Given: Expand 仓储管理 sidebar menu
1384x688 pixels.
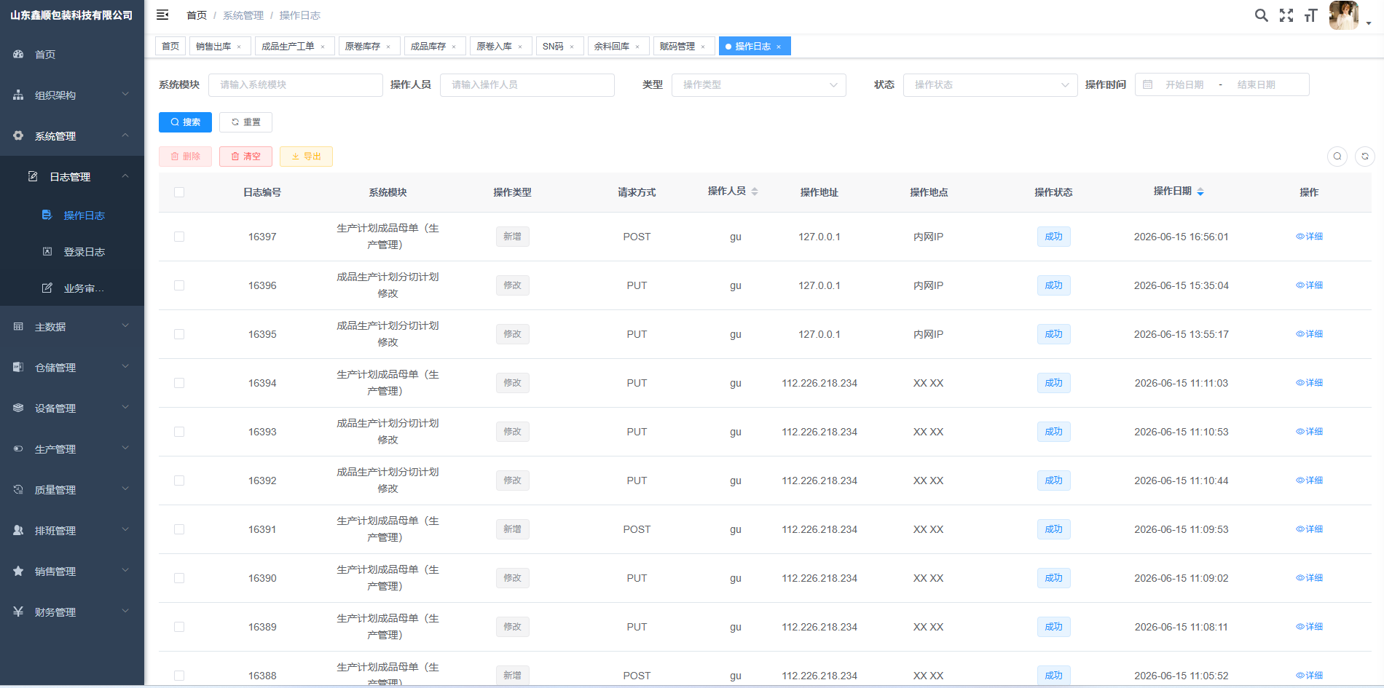Looking at the screenshot, I should pyautogui.click(x=72, y=368).
